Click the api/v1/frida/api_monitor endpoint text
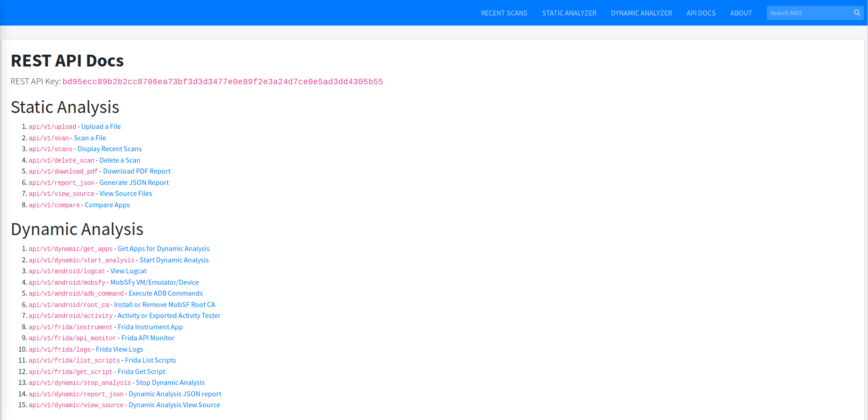 (x=72, y=338)
